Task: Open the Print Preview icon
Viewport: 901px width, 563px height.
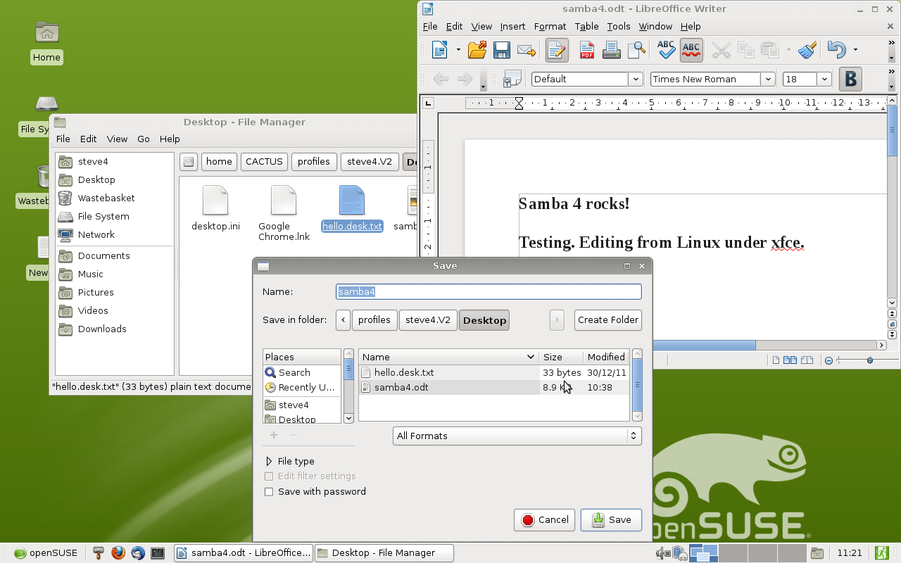Action: 636,50
